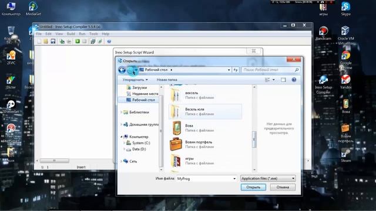Click the New script icon in Inno Setup toolbar
This screenshot has height=211, width=376.
tap(39, 42)
